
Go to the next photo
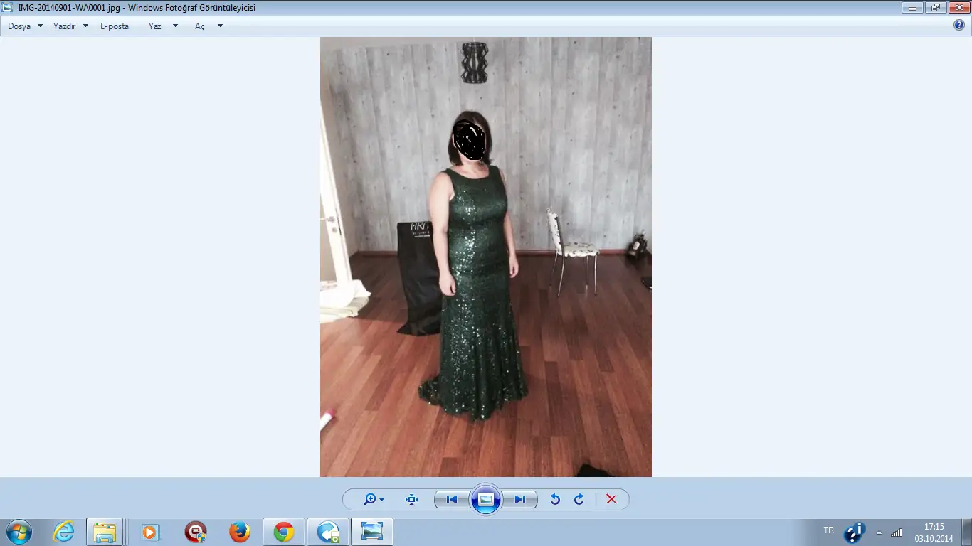(x=520, y=500)
